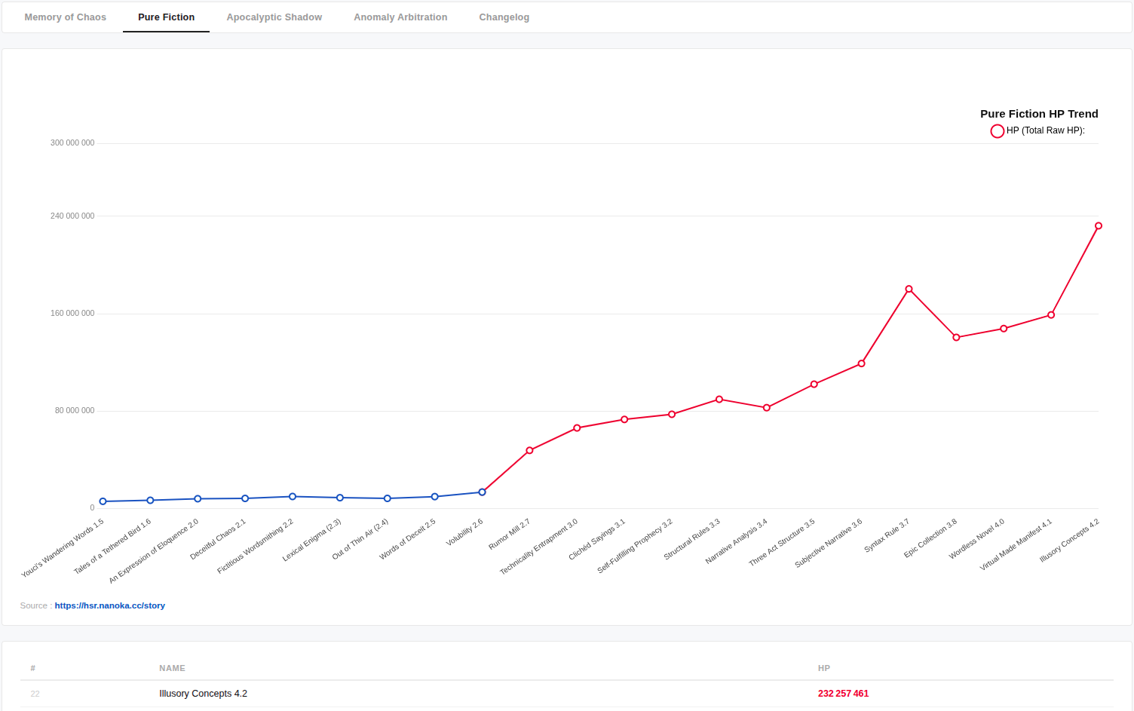Pick the Clichéd Sayings 3.1 data point
This screenshot has width=1134, height=711.
[624, 419]
